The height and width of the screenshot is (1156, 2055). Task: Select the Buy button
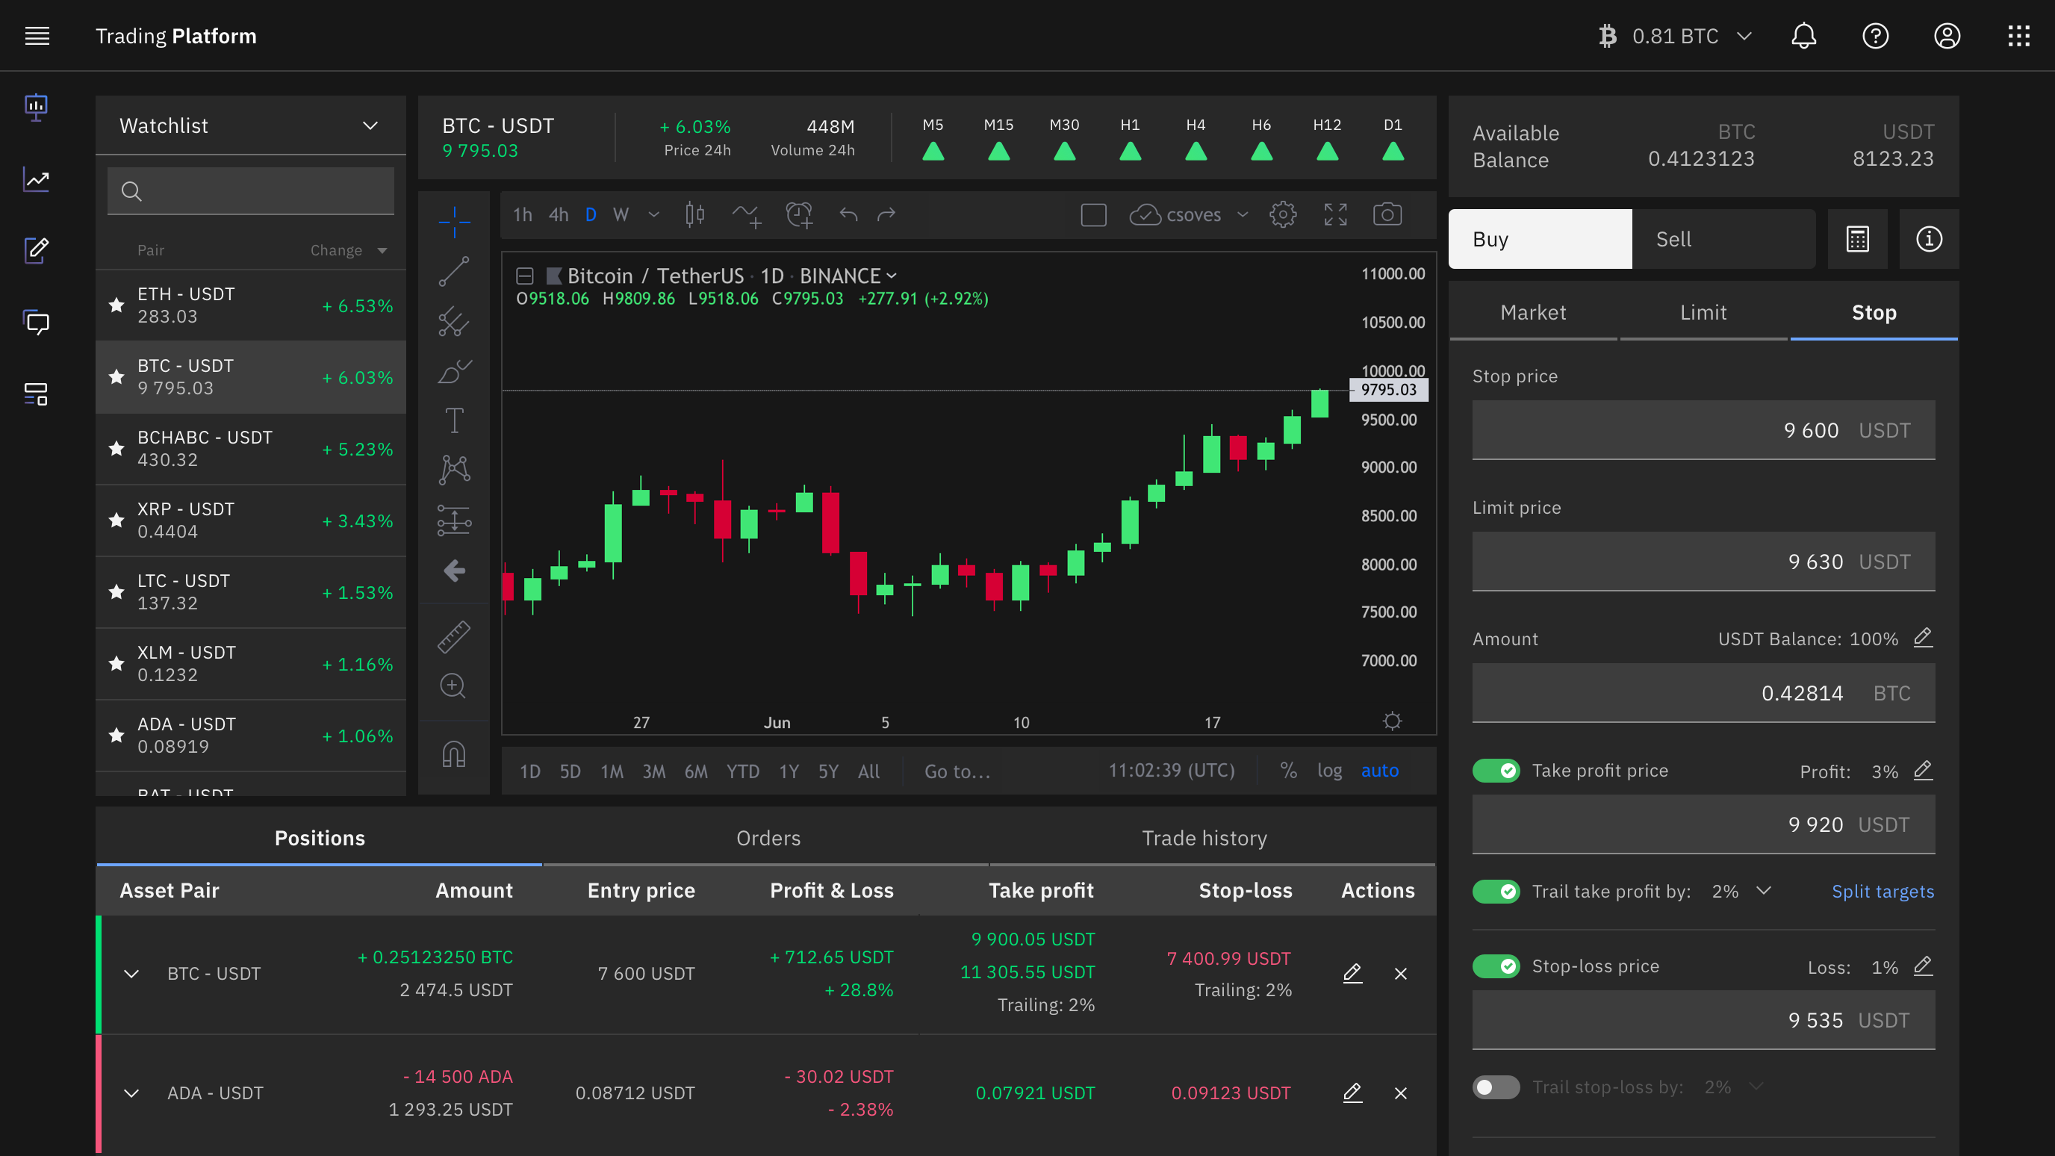pyautogui.click(x=1541, y=239)
